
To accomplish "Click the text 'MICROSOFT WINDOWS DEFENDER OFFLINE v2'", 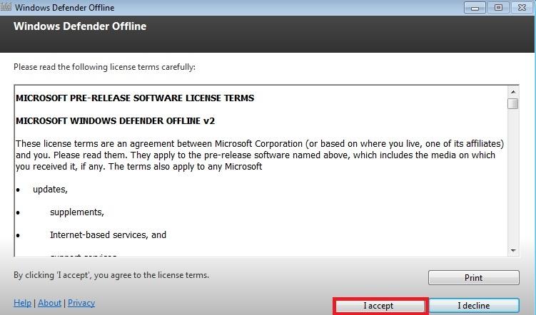I will pyautogui.click(x=115, y=121).
